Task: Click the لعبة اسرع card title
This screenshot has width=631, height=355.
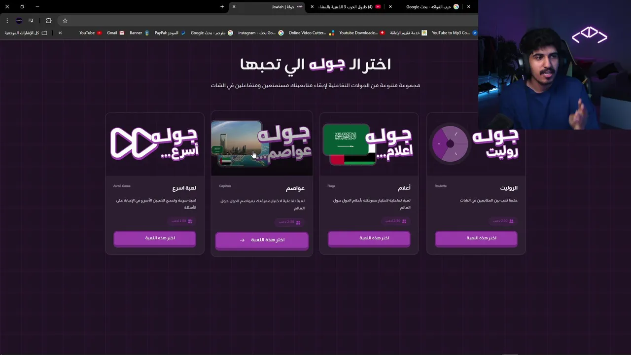Action: point(184,188)
